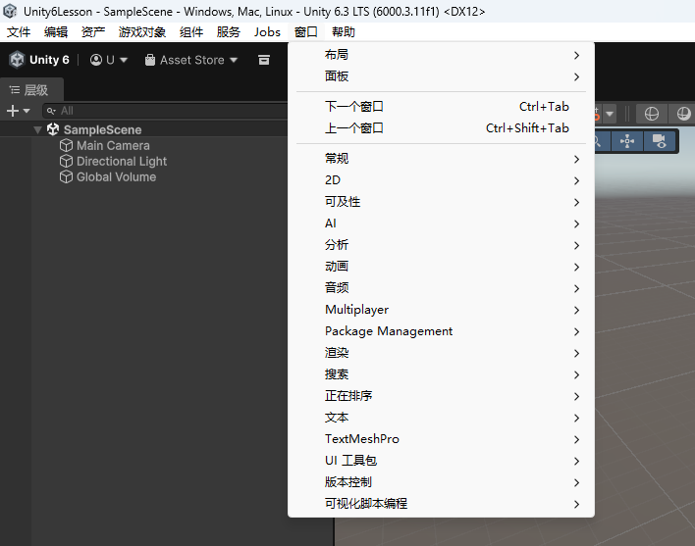The image size is (695, 546).
Task: Expand the 版本控制 submenu
Action: tap(441, 482)
